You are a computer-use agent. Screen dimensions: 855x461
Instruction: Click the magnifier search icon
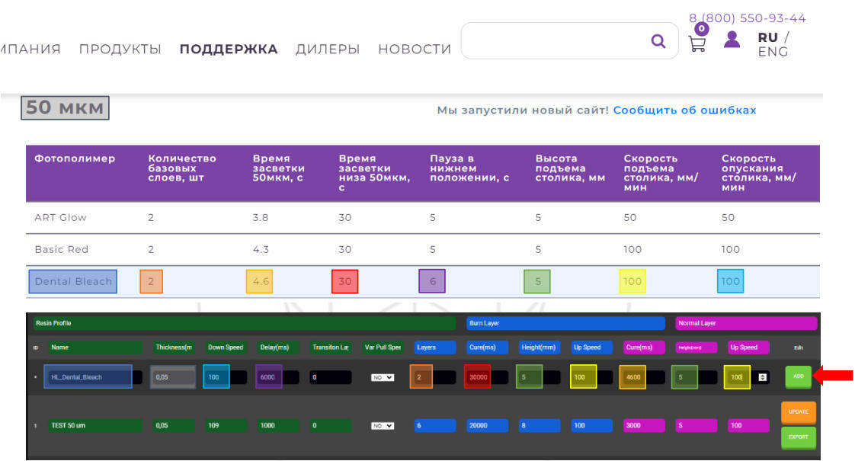[658, 41]
